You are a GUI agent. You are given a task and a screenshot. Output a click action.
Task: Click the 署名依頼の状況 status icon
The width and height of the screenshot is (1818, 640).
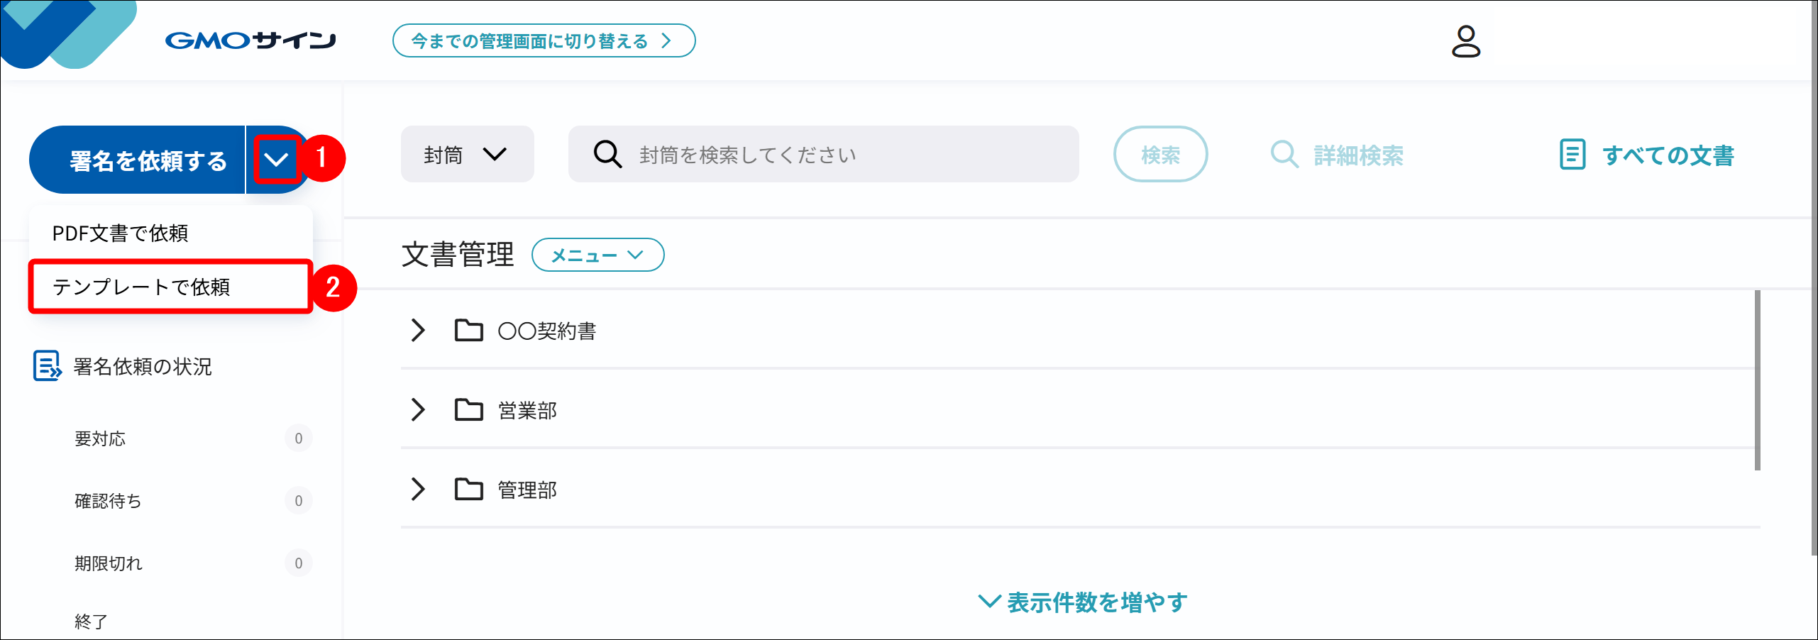click(48, 366)
